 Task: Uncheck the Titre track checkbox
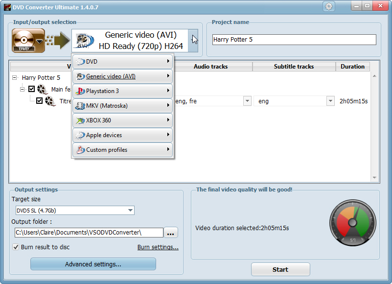pyautogui.click(x=40, y=101)
